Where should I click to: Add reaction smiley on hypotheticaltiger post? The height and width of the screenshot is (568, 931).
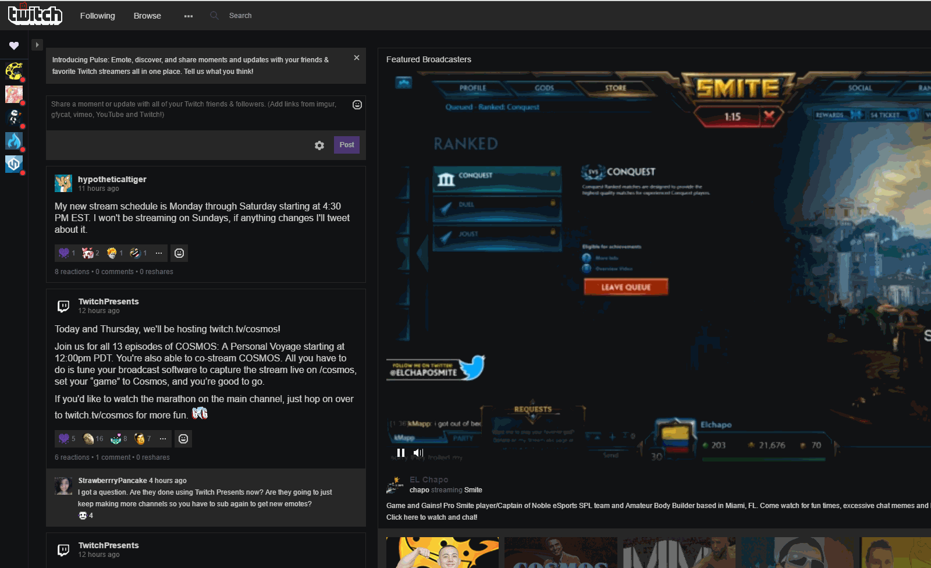point(179,253)
